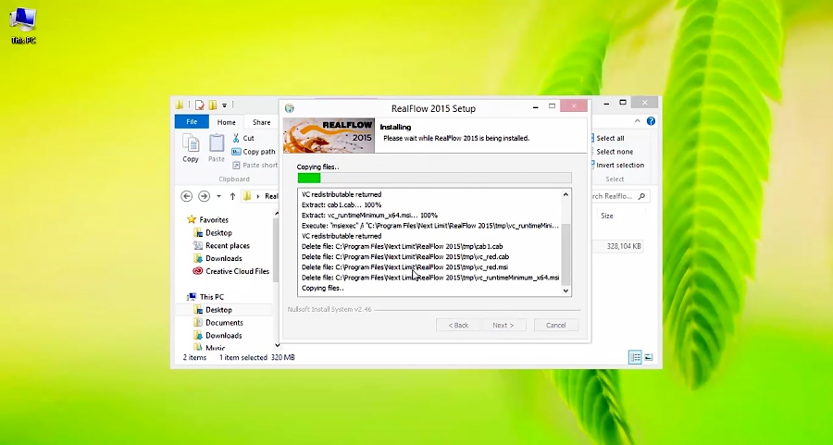The image size is (833, 445).
Task: Click the disabled Next > button
Action: (503, 325)
